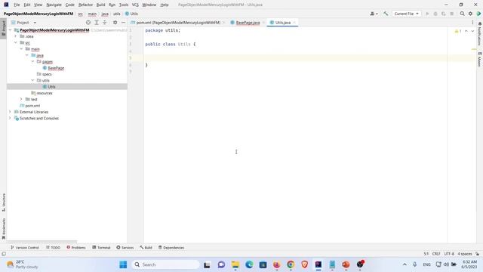Open Brave browser from taskbar

pyautogui.click(x=304, y=264)
